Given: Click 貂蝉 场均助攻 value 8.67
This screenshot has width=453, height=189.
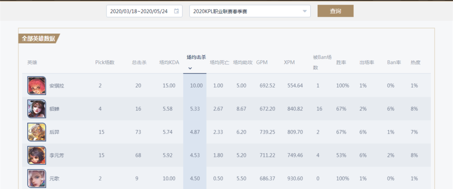Looking at the screenshot, I should (241, 109).
